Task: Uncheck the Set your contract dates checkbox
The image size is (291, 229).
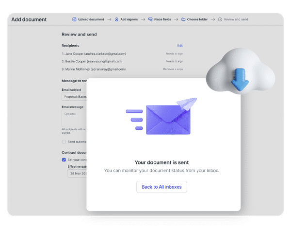Action: [64, 159]
